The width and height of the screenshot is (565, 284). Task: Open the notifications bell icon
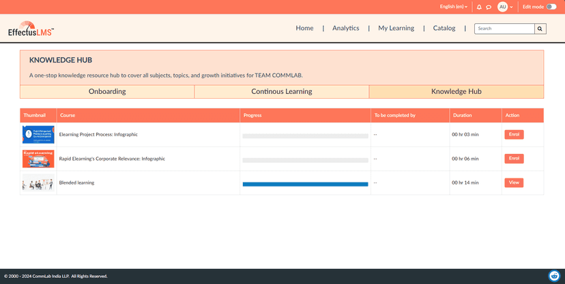click(479, 7)
